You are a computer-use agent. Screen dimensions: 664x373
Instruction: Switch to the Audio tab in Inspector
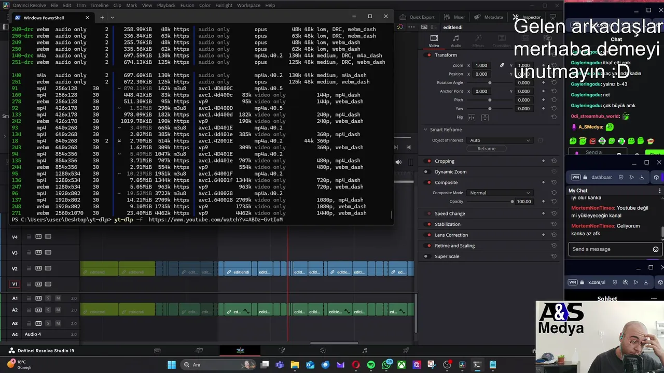pyautogui.click(x=456, y=41)
